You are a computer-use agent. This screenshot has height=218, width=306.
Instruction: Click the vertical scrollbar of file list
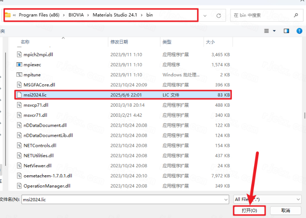pos(304,115)
